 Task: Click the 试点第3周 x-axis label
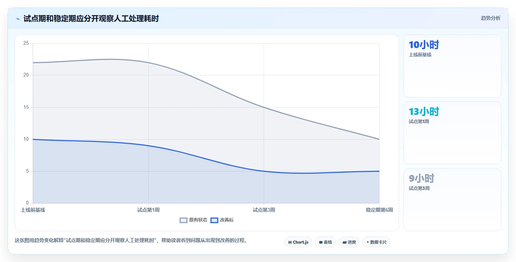[x=264, y=210]
